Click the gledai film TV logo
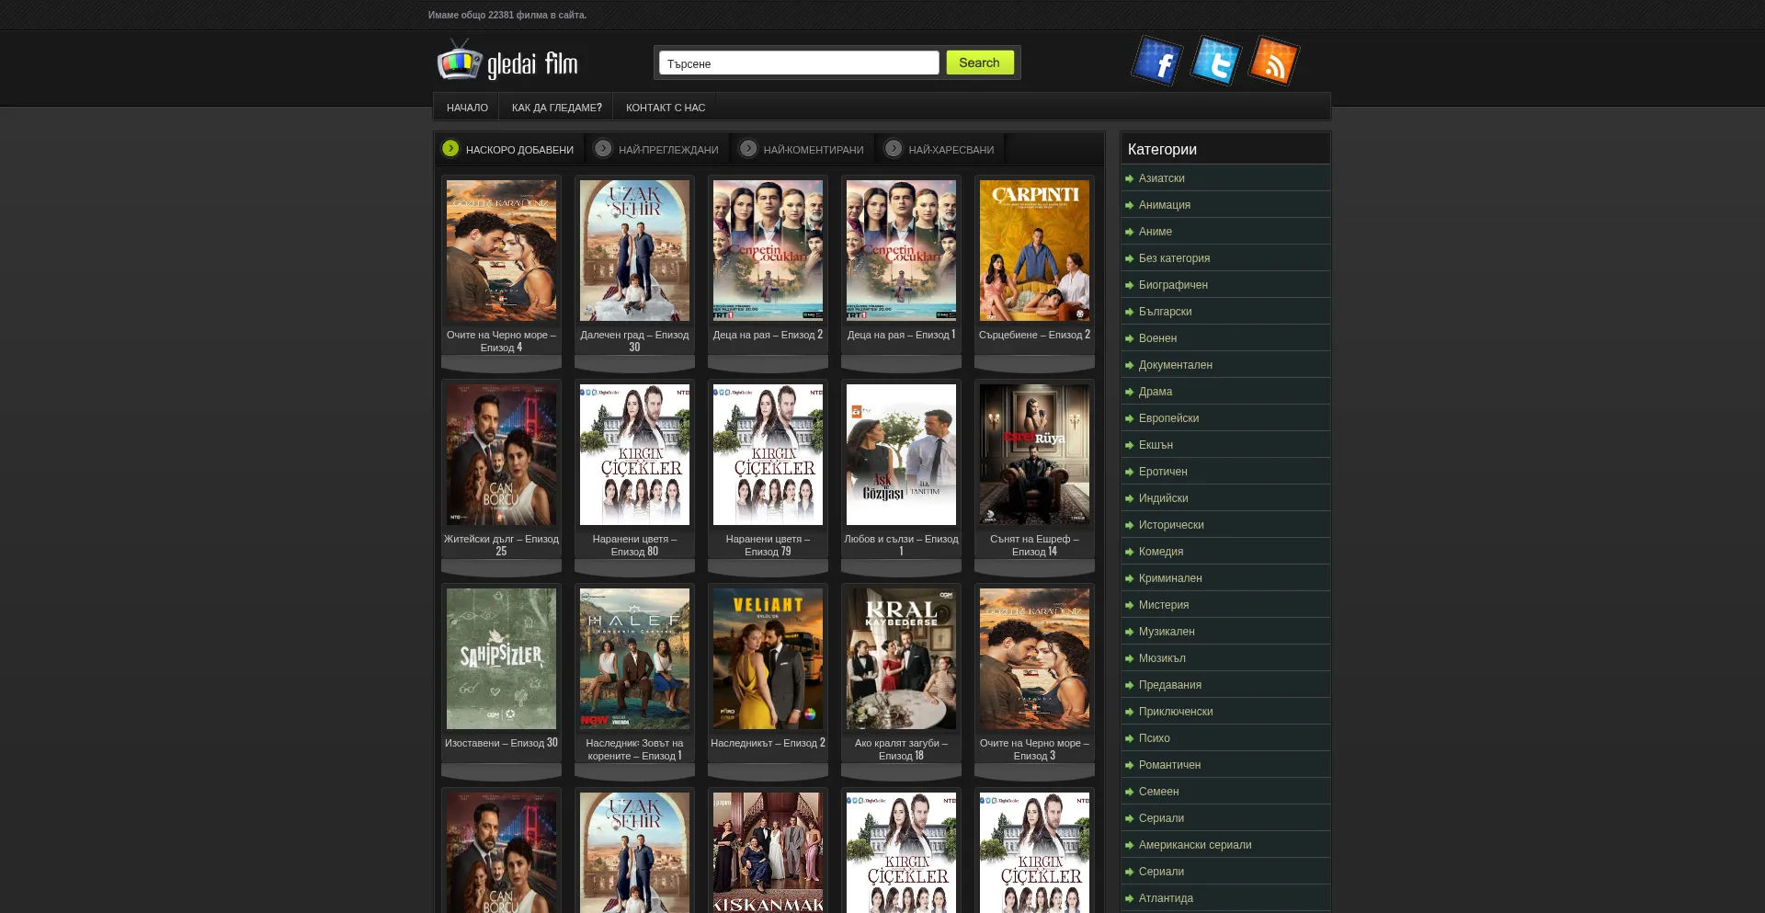This screenshot has height=913, width=1765. (x=507, y=62)
